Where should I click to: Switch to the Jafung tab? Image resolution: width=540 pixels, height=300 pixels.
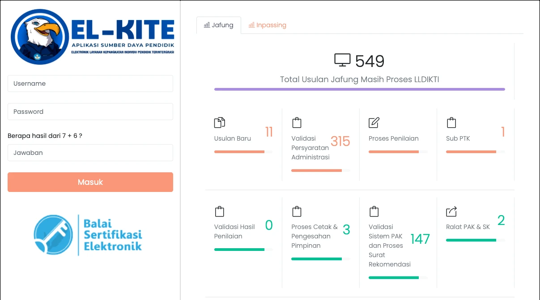219,25
